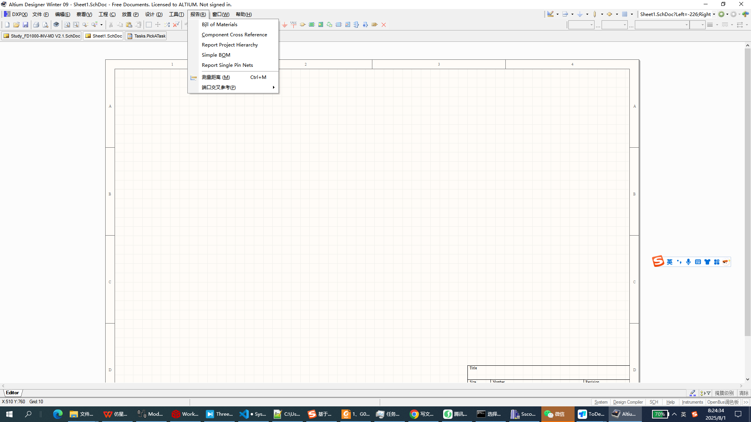751x422 pixels.
Task: Go to home page icon
Action: (x=746, y=14)
